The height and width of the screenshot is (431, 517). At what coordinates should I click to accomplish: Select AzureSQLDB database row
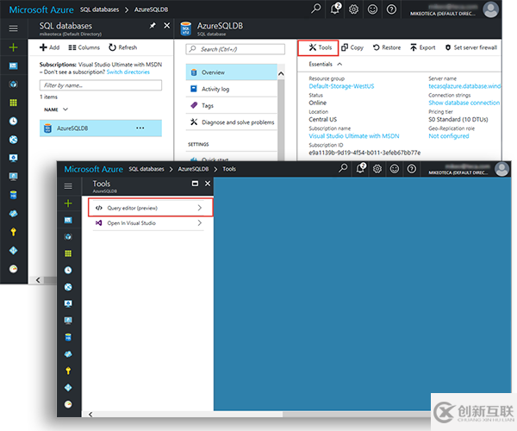pyautogui.click(x=101, y=128)
